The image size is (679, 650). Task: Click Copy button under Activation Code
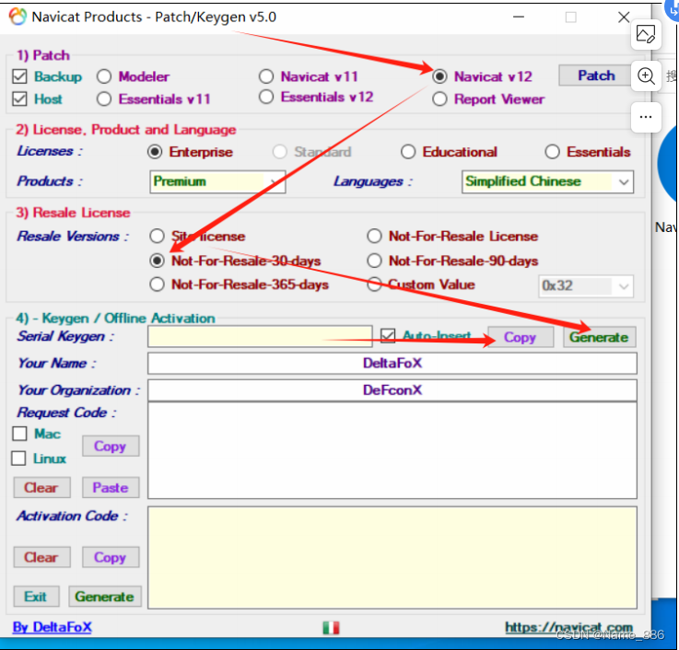111,557
